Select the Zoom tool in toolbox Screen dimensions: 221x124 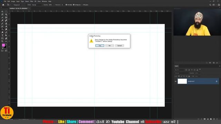(2, 41)
